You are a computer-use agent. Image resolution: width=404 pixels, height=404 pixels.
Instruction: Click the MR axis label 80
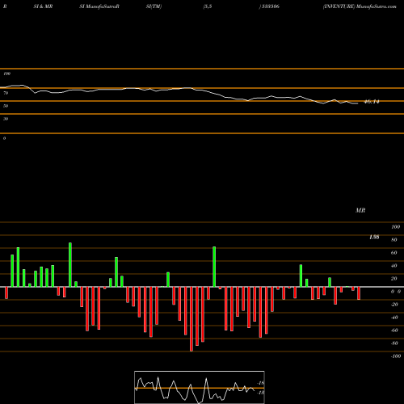point(394,240)
